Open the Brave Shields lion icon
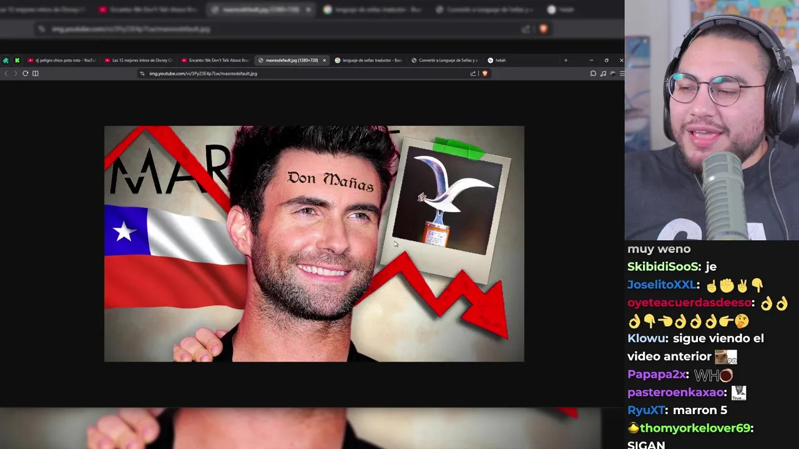This screenshot has height=449, width=799. (484, 74)
